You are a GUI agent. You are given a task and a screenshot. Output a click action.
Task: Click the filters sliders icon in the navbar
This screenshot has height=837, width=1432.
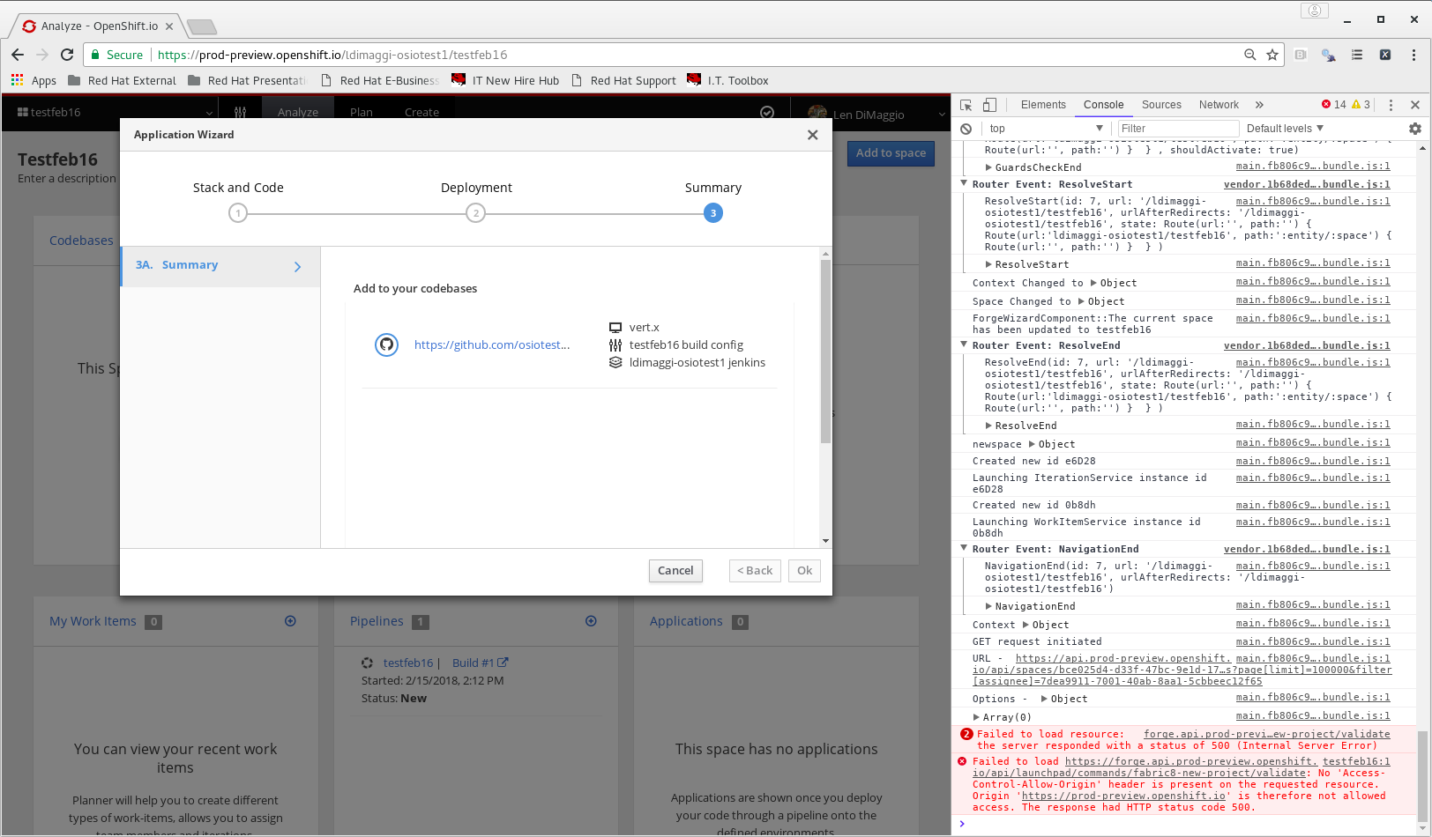240,112
